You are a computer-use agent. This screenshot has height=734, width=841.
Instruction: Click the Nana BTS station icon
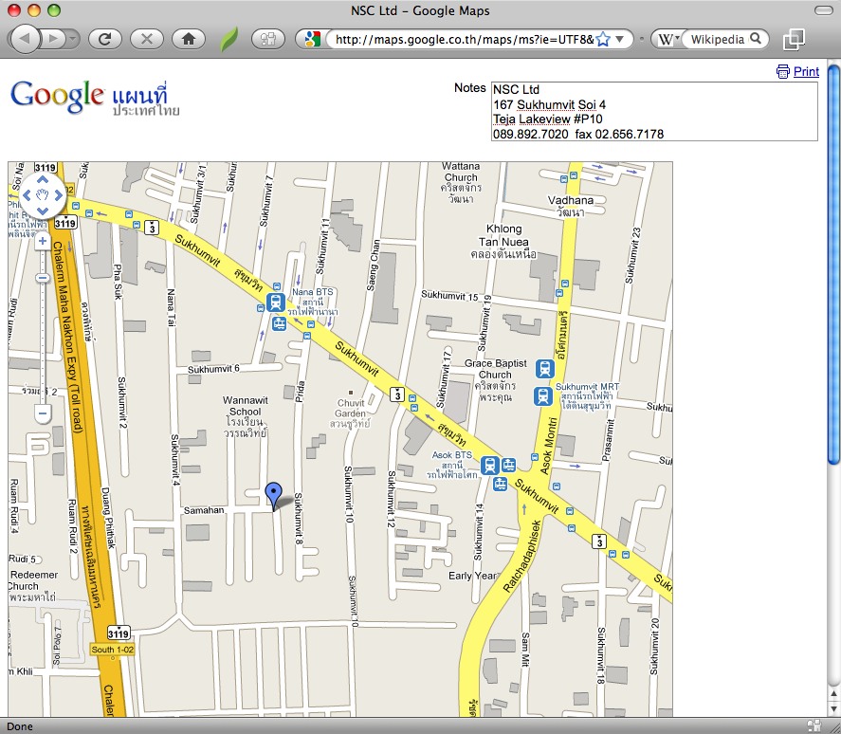pyautogui.click(x=275, y=303)
